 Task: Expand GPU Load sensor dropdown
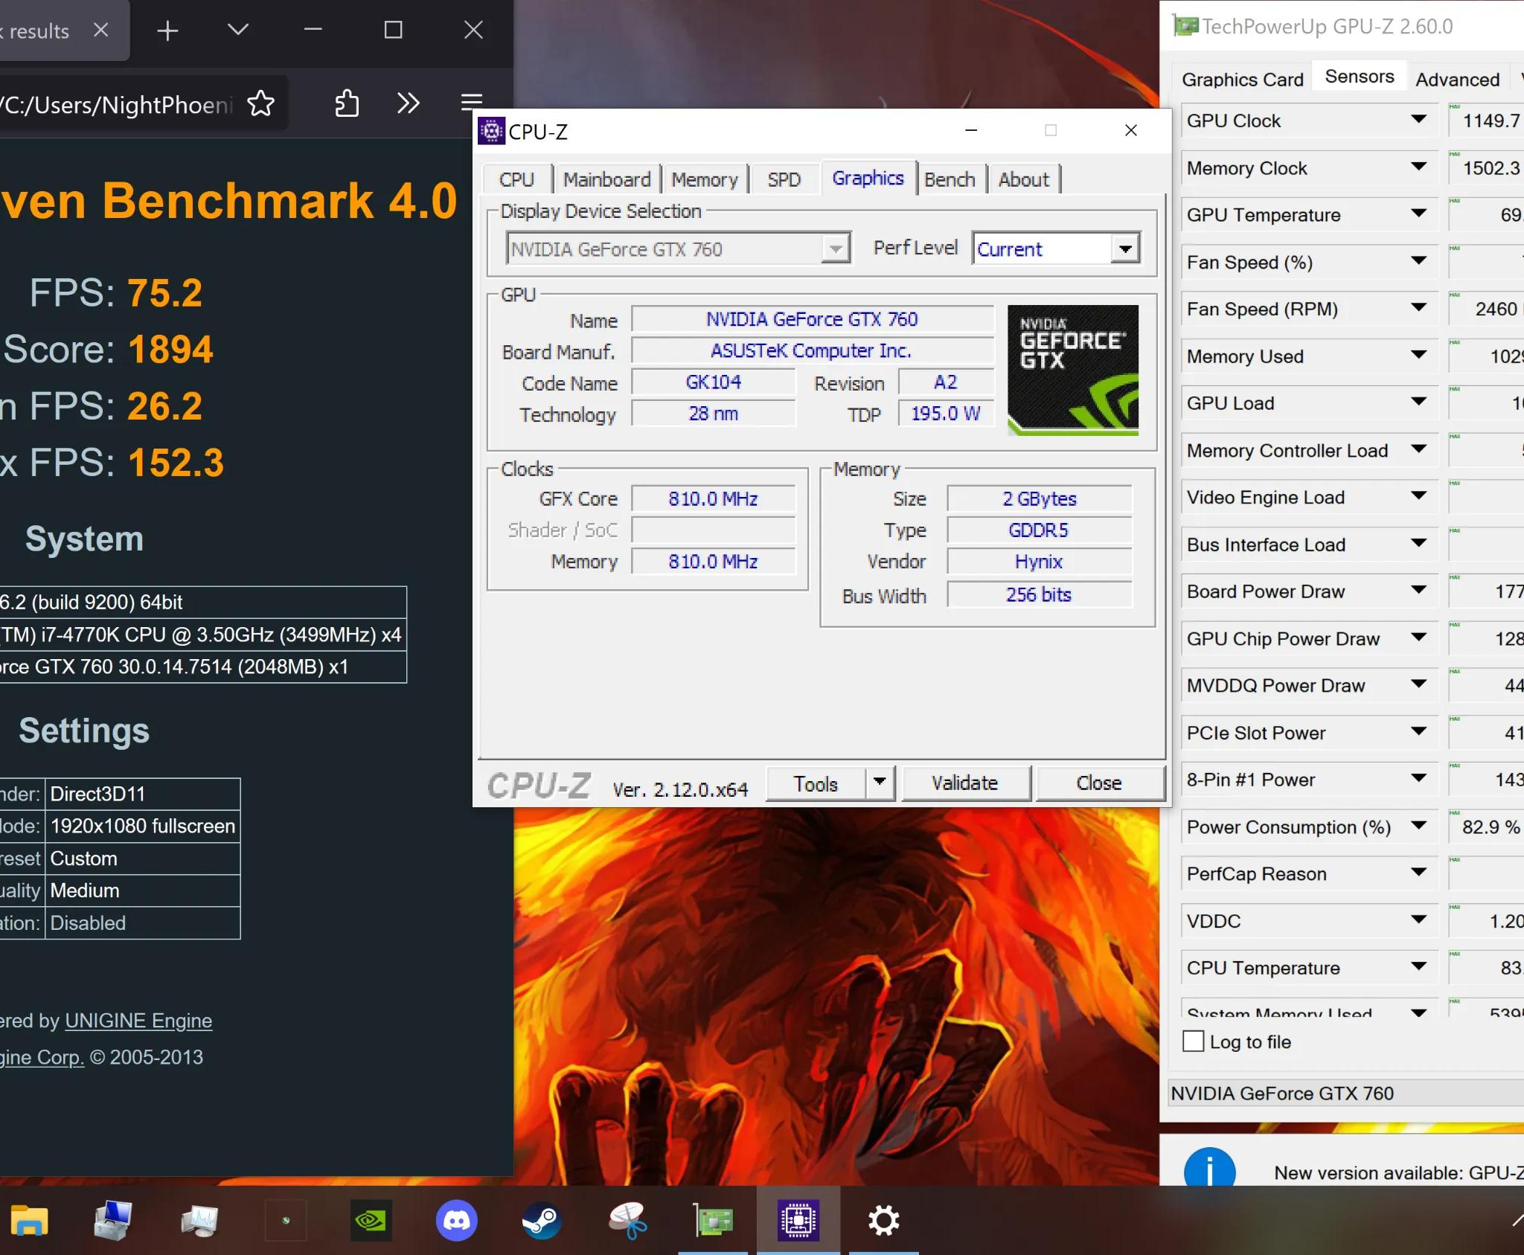point(1418,402)
